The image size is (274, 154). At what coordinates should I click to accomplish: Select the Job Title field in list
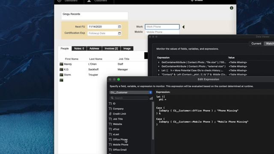tap(118, 119)
